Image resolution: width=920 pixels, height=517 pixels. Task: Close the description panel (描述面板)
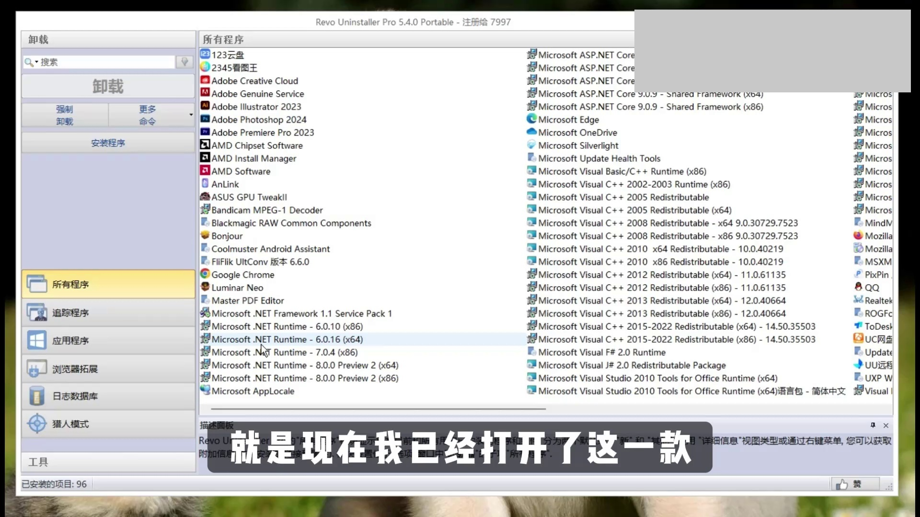click(x=886, y=425)
